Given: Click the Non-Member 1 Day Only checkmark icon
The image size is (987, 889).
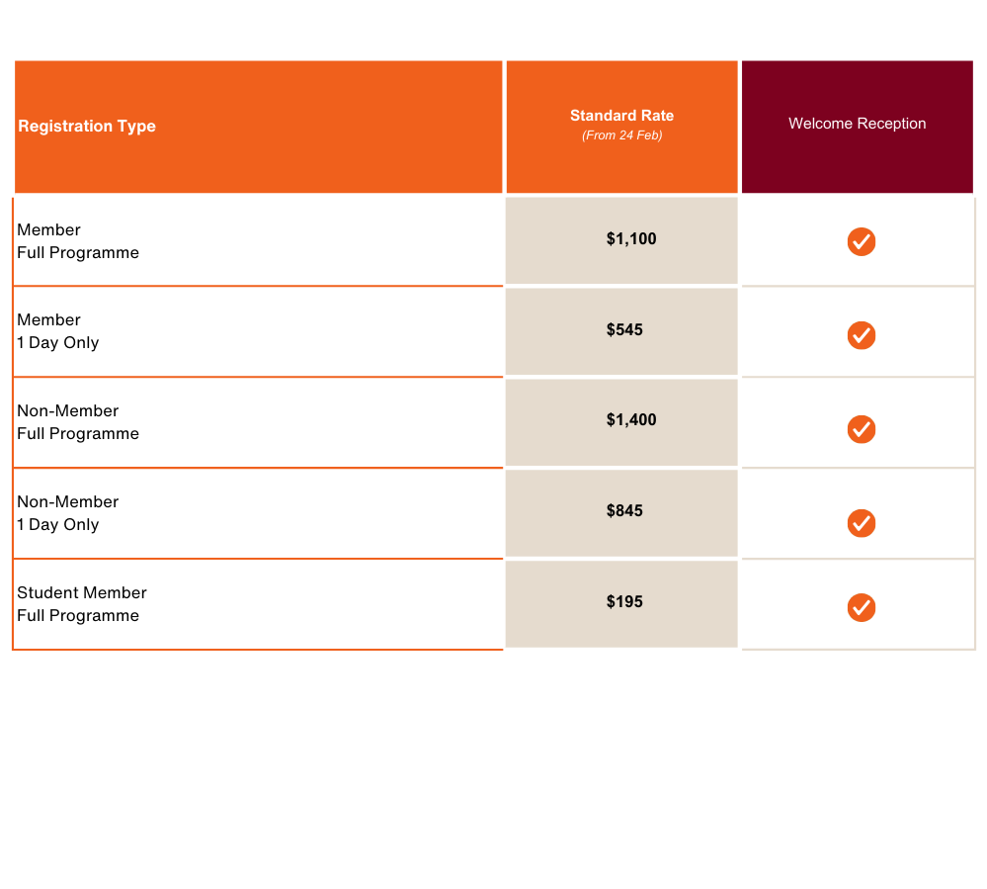Looking at the screenshot, I should click(862, 523).
